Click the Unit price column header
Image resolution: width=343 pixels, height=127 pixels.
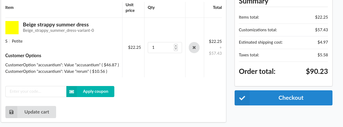pyautogui.click(x=130, y=8)
